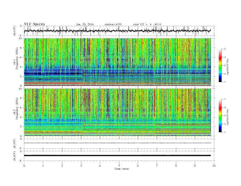Screen dimensions: 241x186
Task: Click the 'VLF Spectra' title text
Action: [34, 24]
